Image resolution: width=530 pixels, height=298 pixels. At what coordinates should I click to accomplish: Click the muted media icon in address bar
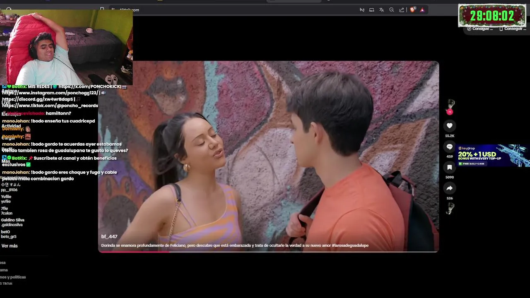(x=362, y=10)
